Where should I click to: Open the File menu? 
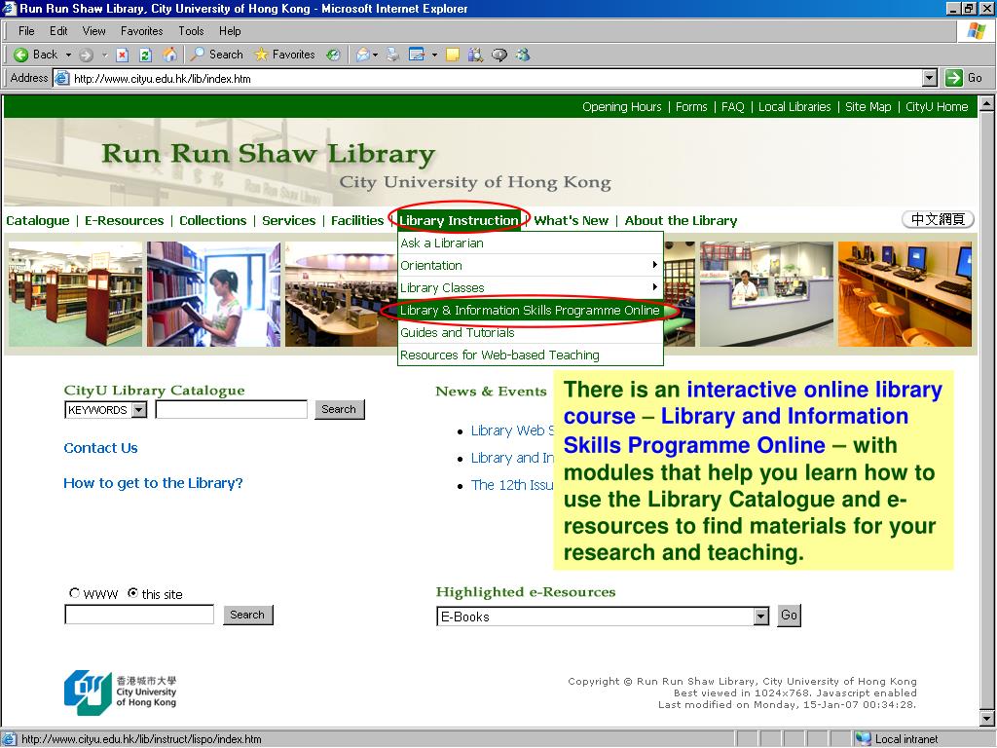[x=26, y=31]
